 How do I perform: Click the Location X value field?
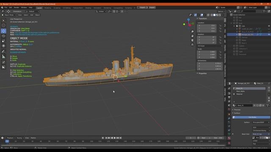(207, 25)
